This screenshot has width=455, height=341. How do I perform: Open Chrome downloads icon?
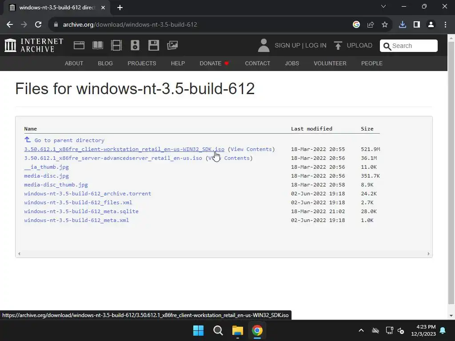point(403,24)
